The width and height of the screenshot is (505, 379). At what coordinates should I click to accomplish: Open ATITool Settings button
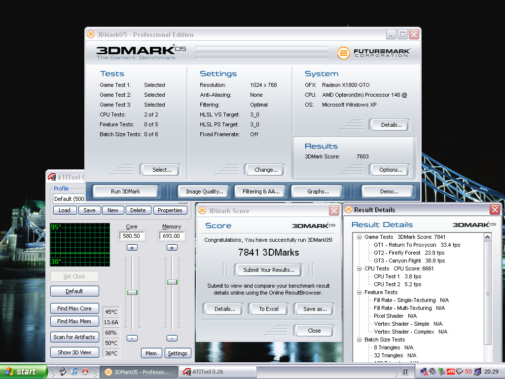[x=178, y=353]
